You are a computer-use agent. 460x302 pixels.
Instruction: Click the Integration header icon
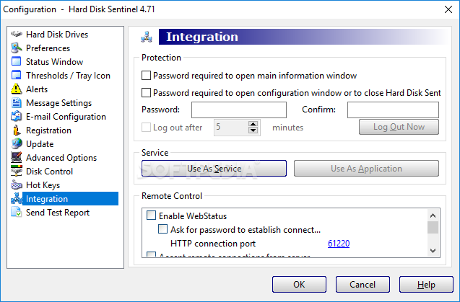[147, 37]
